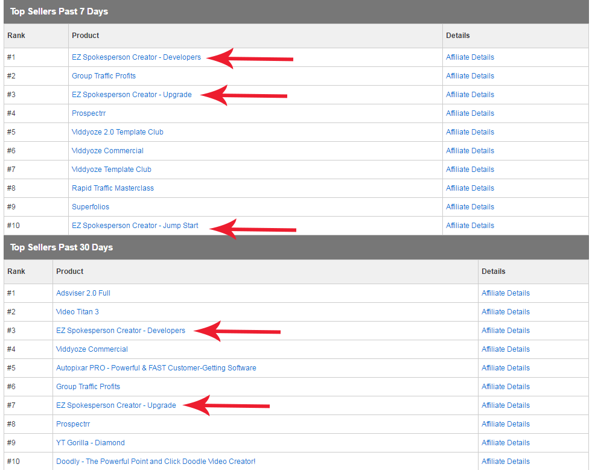Open Doodly Doodle Video Creator product link

click(x=156, y=462)
